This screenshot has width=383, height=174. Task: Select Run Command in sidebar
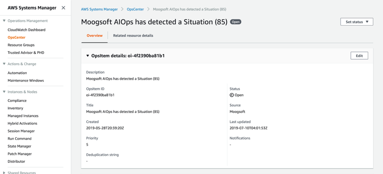coord(19,139)
